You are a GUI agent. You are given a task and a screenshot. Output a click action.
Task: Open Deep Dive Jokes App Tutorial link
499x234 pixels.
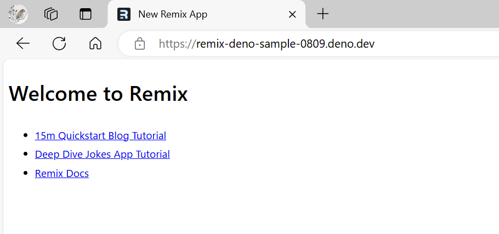pos(103,154)
